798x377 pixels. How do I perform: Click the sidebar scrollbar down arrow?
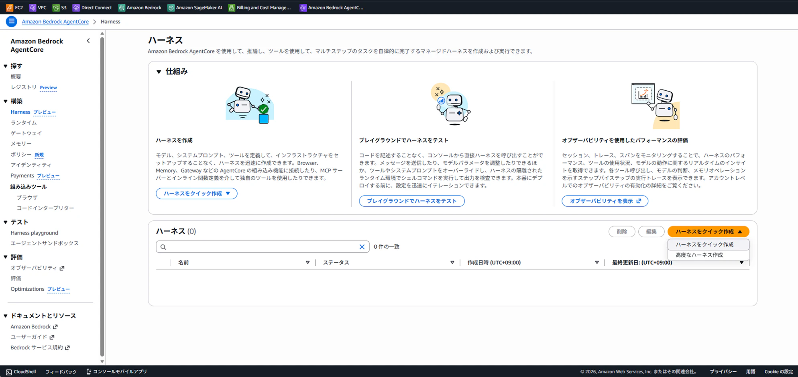[x=102, y=361]
